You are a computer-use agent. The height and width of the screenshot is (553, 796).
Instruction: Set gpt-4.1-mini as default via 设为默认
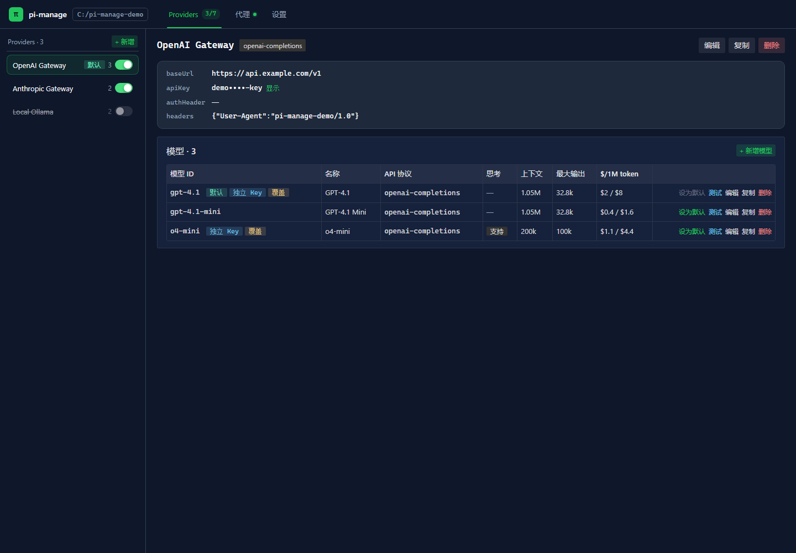click(x=692, y=212)
